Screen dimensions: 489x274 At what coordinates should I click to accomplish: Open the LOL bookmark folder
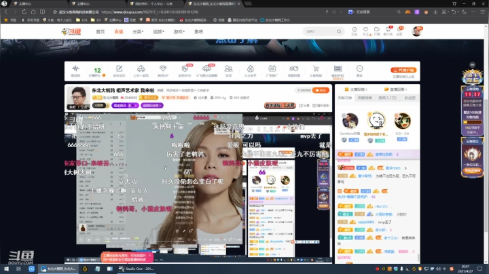coord(82,20)
